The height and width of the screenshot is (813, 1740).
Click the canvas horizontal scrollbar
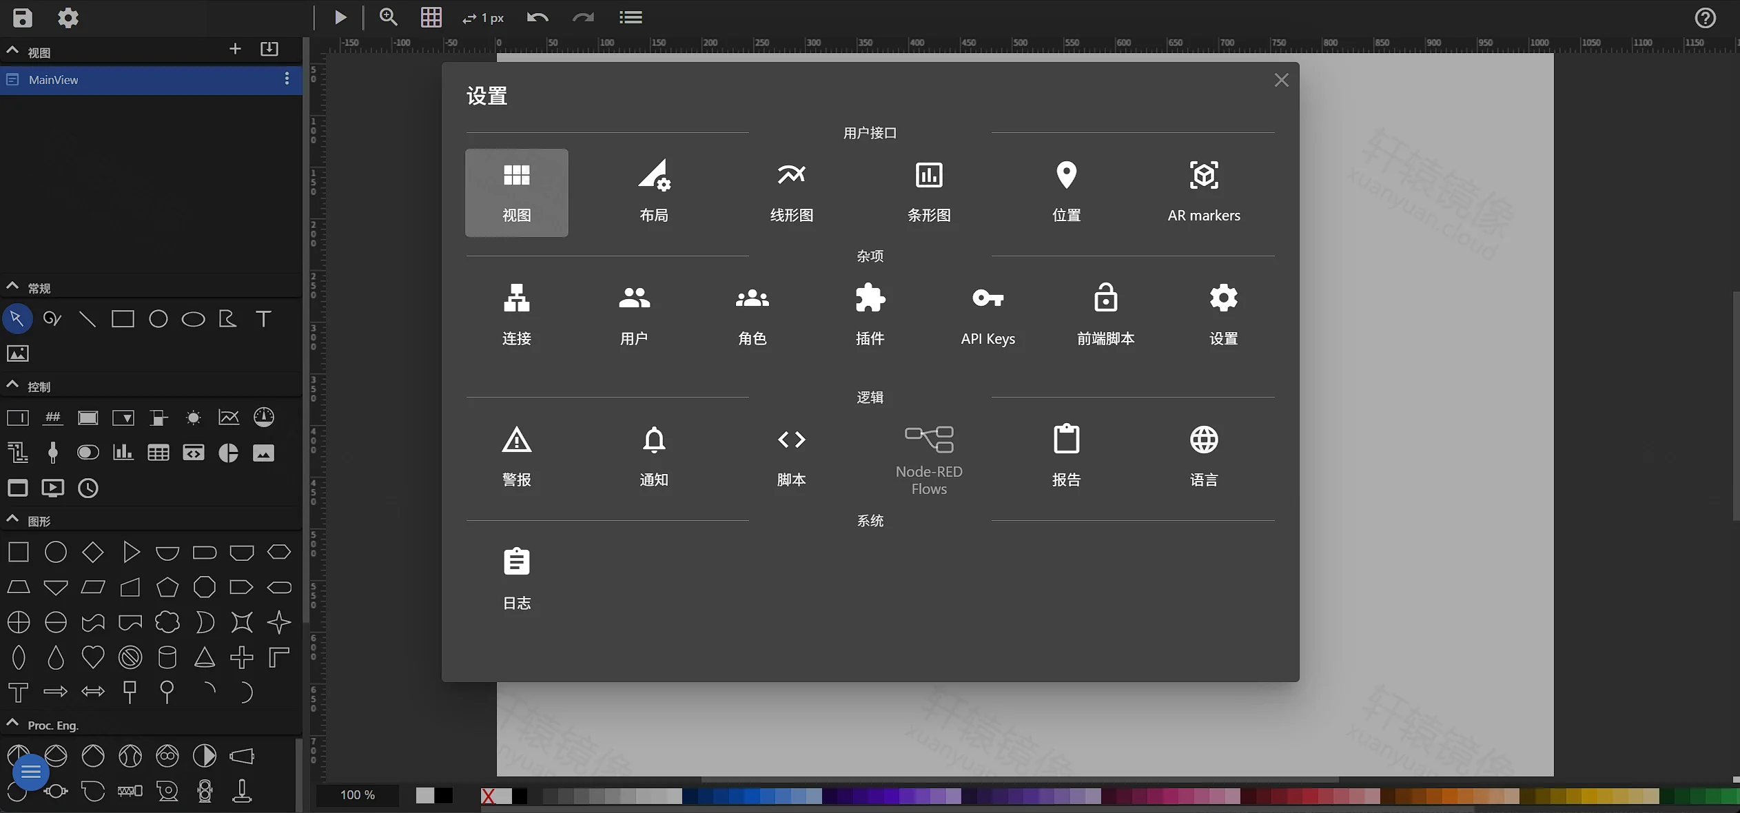coord(1020,780)
